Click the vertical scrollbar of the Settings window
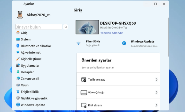The image size is (185, 112). [x=168, y=37]
